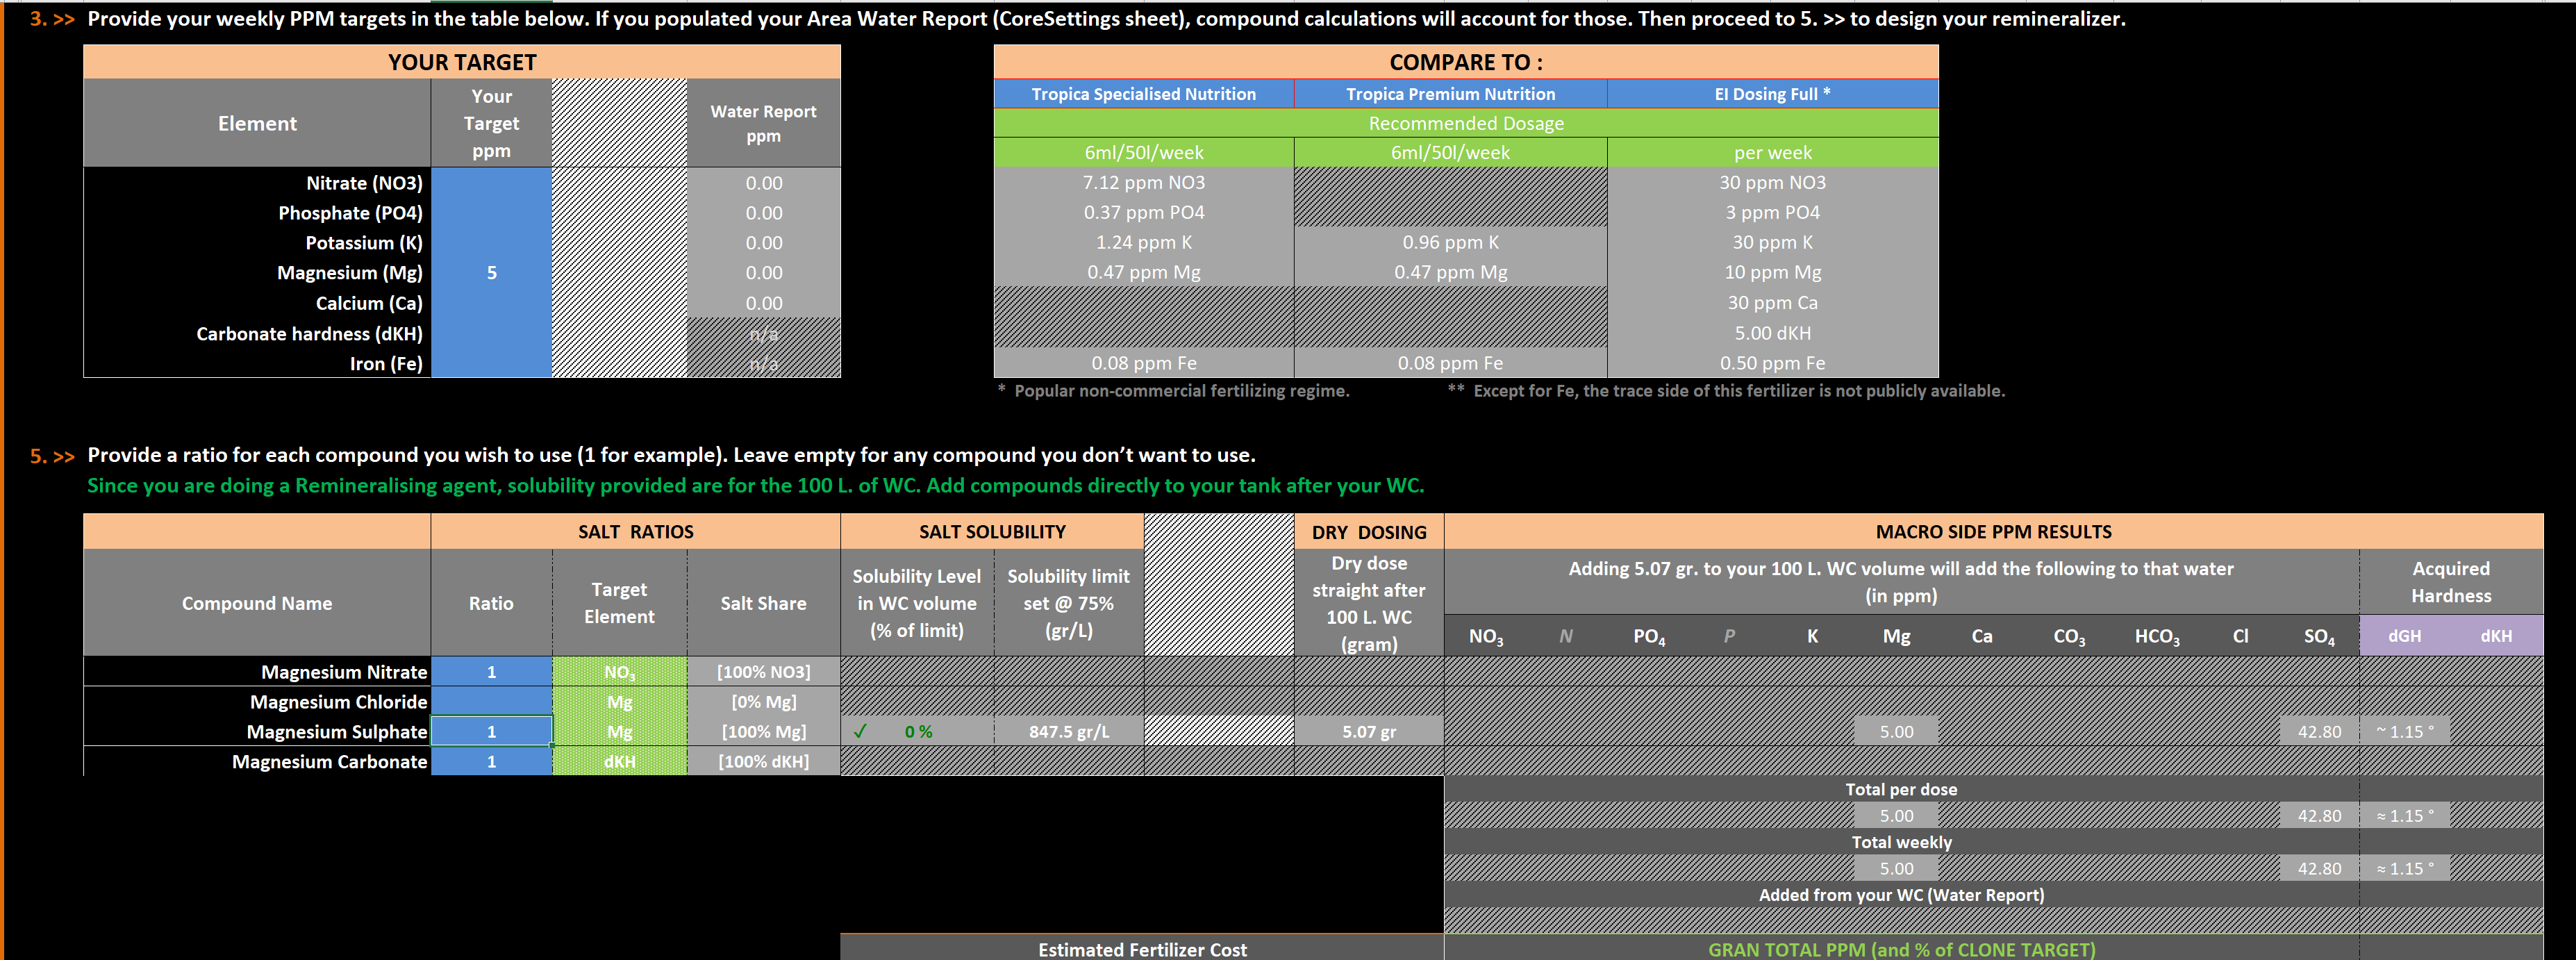Click the '[100% Mg]' salt share cell

coord(764,732)
